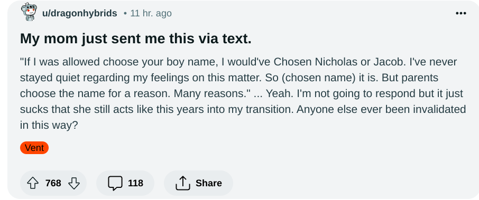Image resolution: width=479 pixels, height=200 pixels.
Task: Filter by the orange Vent flair
Action: coord(34,148)
